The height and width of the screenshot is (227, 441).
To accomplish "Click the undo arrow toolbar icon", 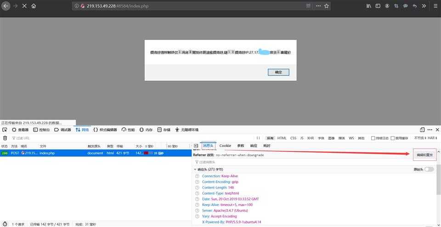I will click(414, 6).
